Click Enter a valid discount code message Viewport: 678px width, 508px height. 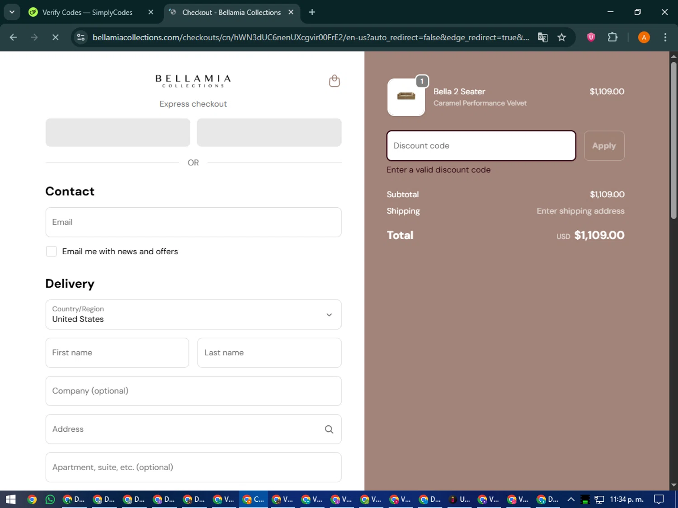pos(438,170)
